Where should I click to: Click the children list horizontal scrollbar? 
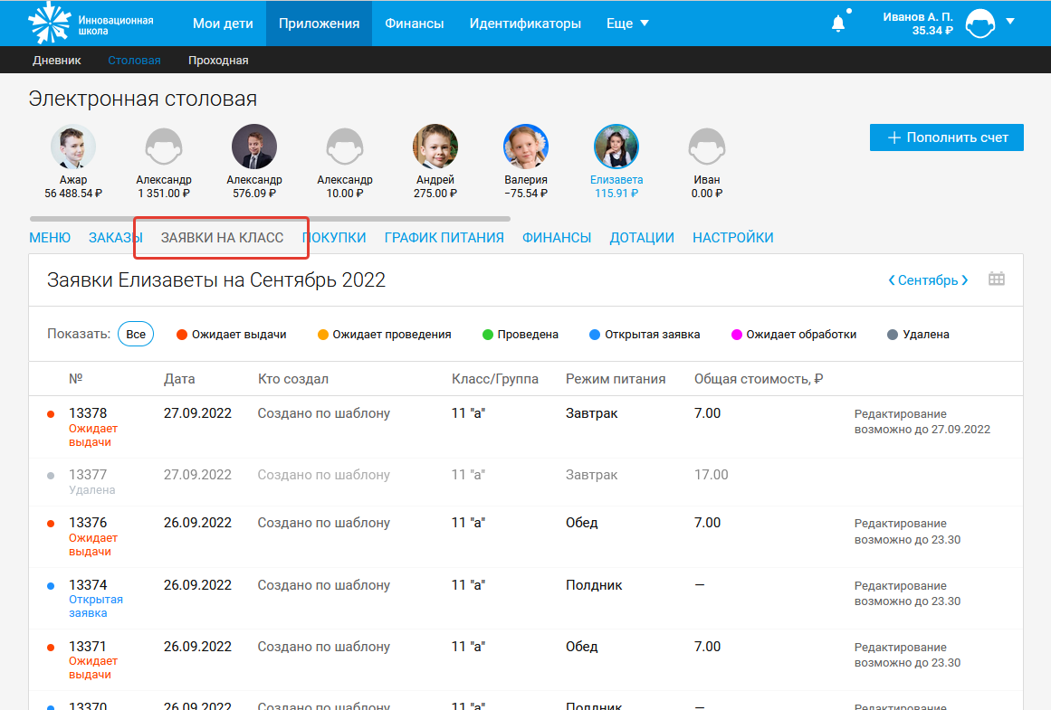270,218
